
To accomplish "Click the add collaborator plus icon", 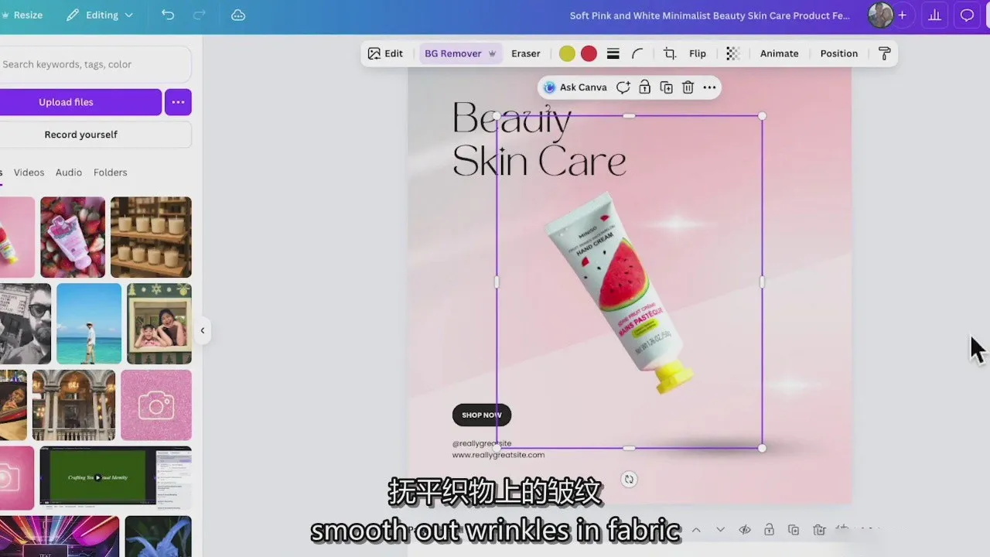I will (x=902, y=15).
